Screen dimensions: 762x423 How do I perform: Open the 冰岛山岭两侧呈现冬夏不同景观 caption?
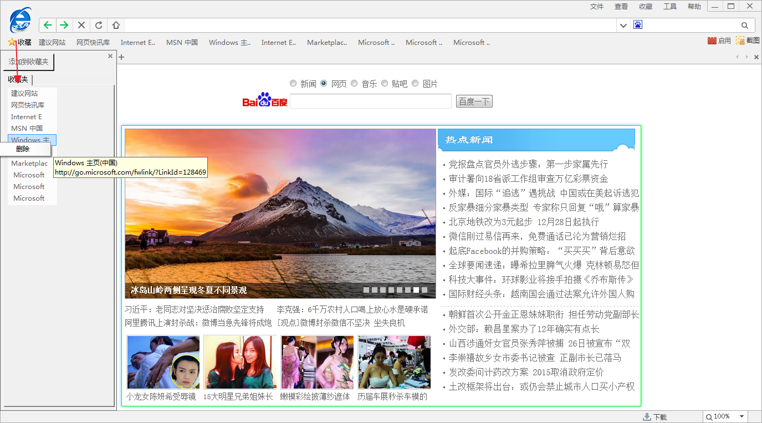click(188, 290)
